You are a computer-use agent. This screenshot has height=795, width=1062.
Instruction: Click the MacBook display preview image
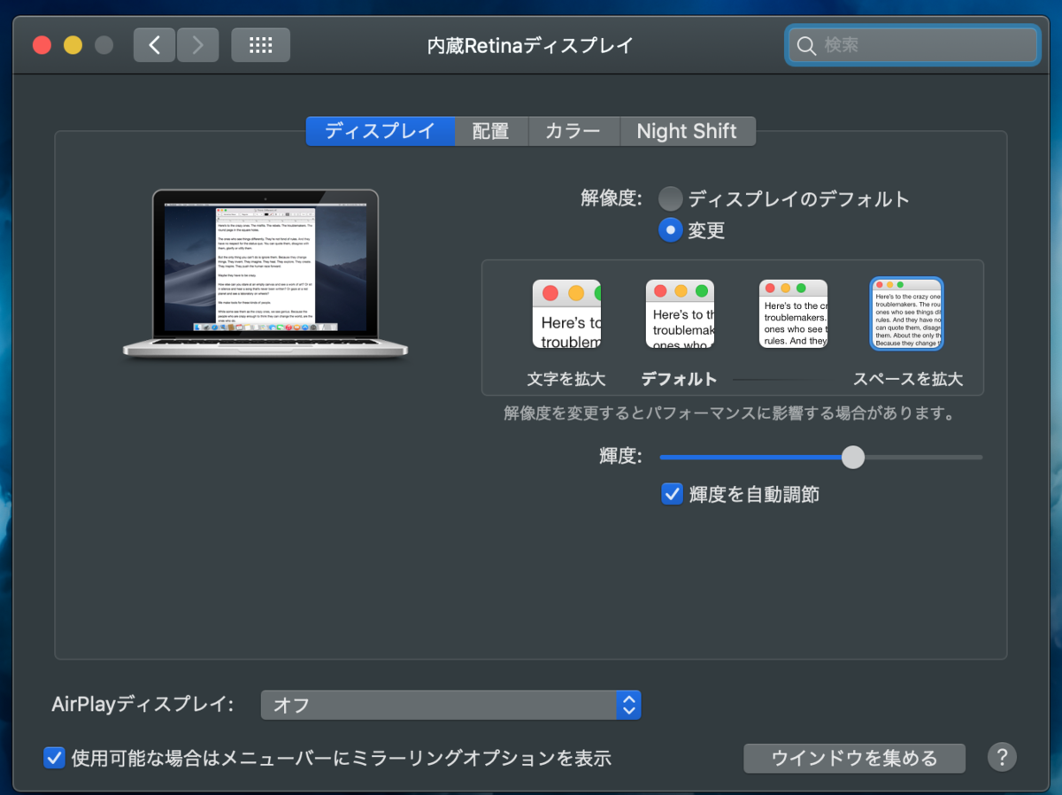coord(265,274)
